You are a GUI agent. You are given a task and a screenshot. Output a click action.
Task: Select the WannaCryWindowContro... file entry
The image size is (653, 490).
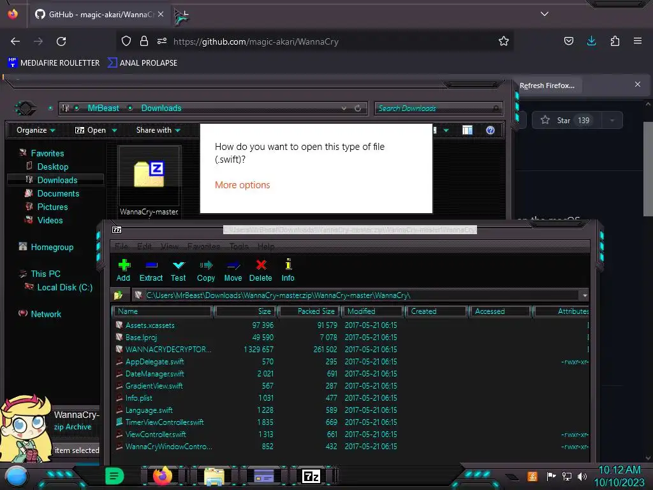click(x=168, y=446)
